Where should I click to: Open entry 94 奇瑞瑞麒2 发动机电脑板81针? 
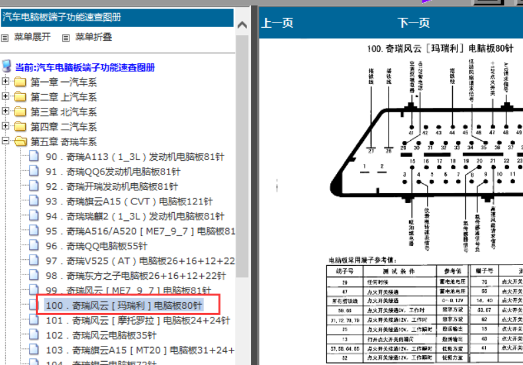(x=135, y=216)
